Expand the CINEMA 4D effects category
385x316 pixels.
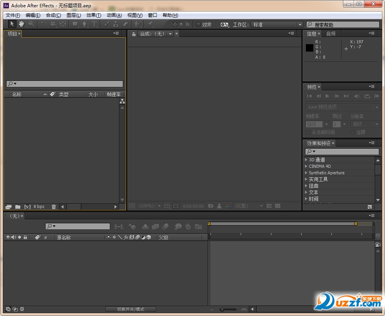point(306,166)
